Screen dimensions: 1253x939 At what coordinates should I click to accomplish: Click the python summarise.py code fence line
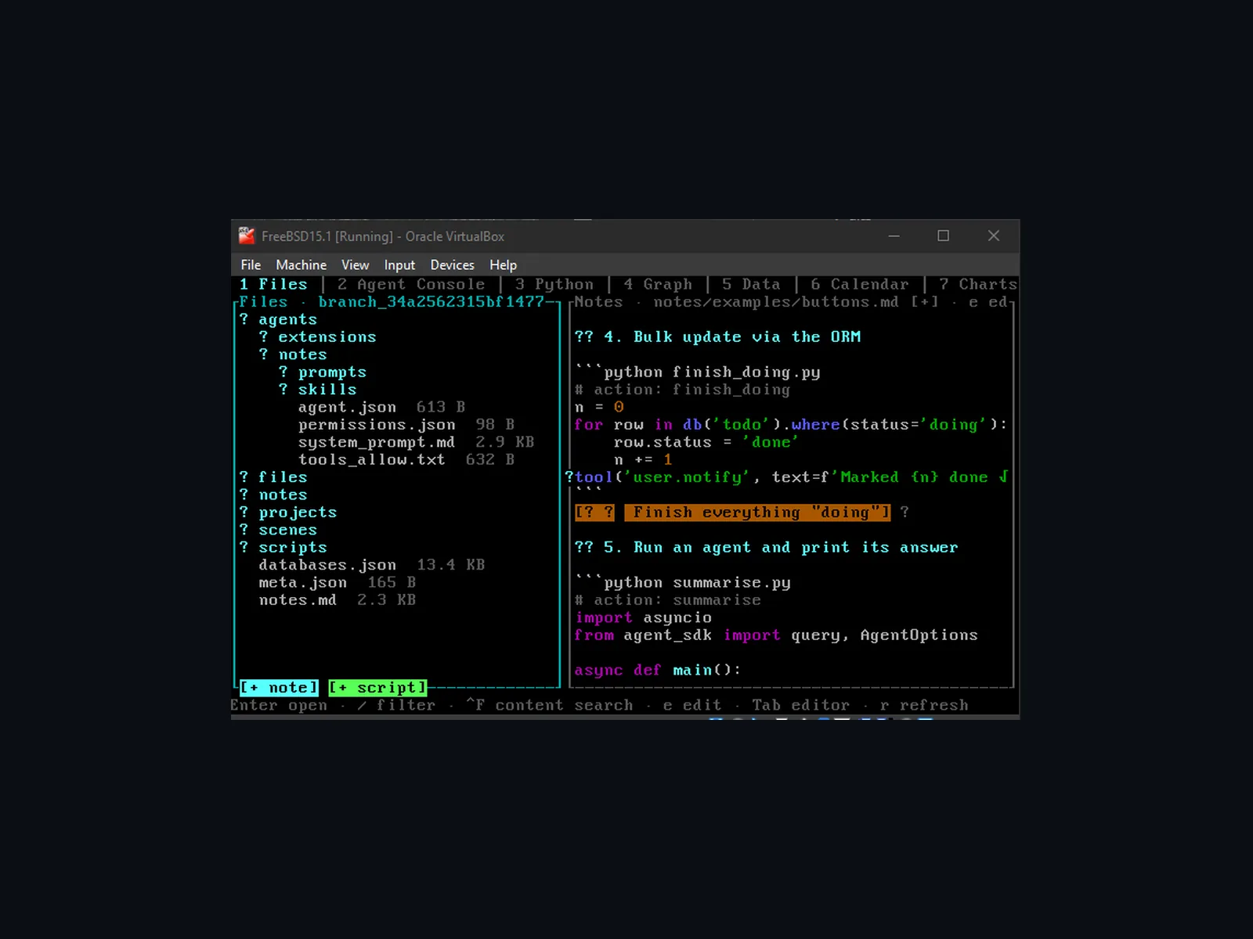click(682, 582)
